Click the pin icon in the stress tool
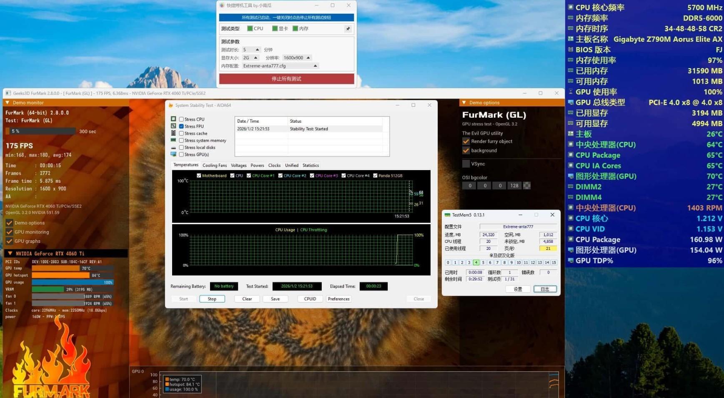 point(348,29)
